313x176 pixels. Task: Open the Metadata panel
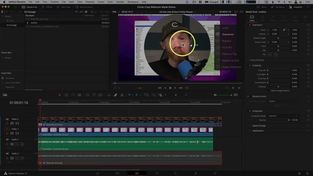coord(278,7)
